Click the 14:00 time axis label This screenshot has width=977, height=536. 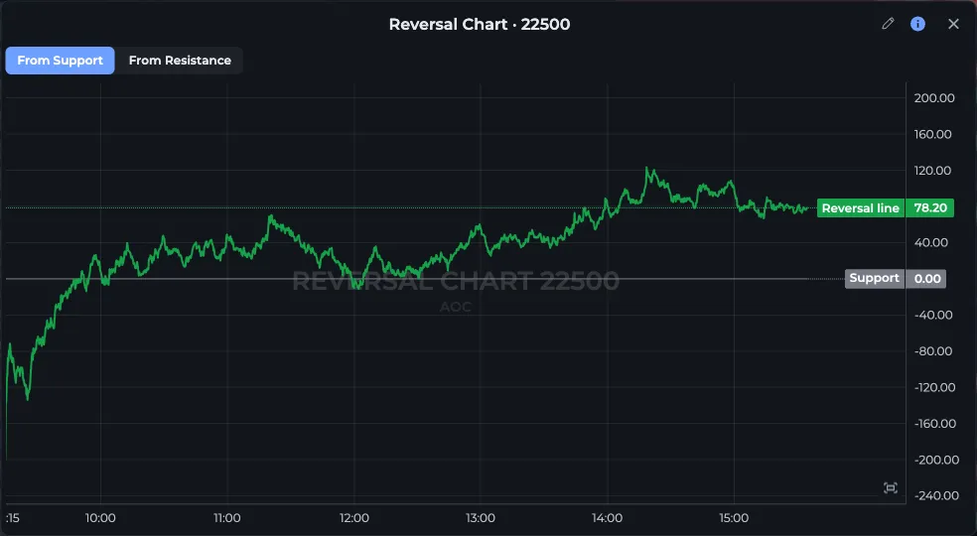coord(607,518)
